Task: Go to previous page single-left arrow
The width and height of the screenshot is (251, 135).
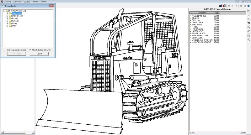Action: (x=232, y=6)
